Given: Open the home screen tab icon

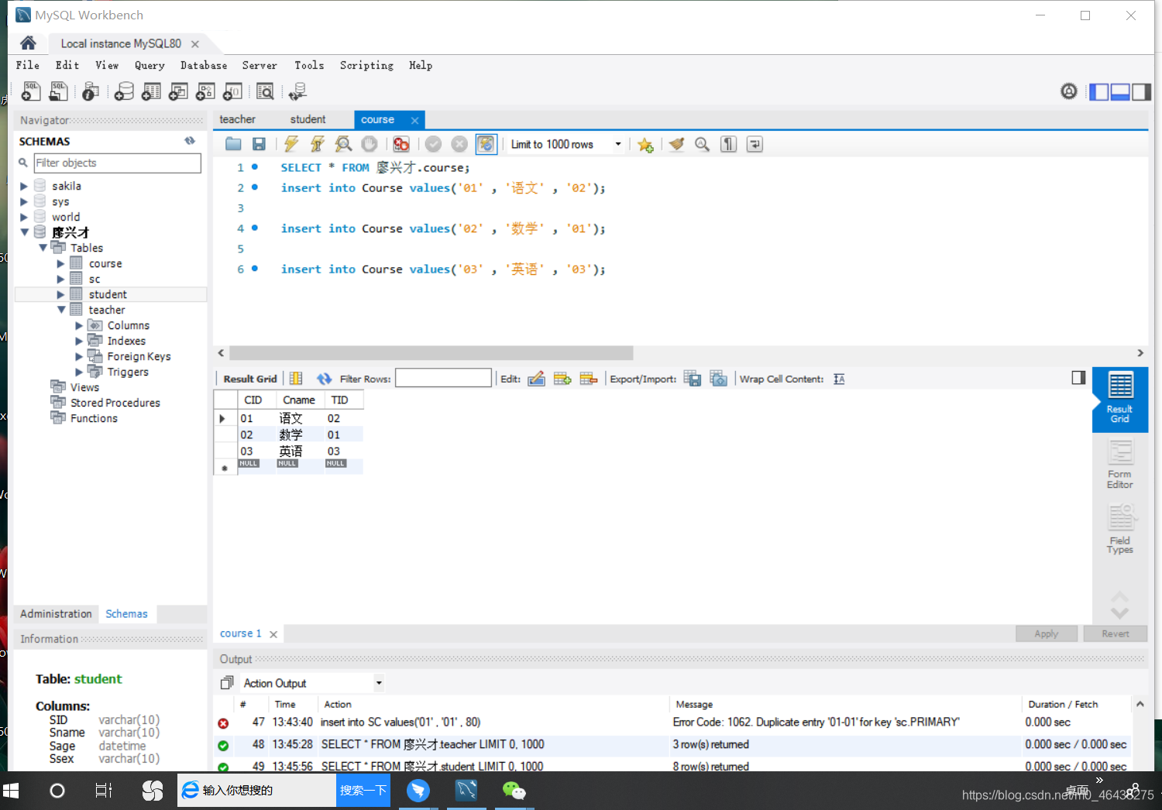Looking at the screenshot, I should pos(28,43).
